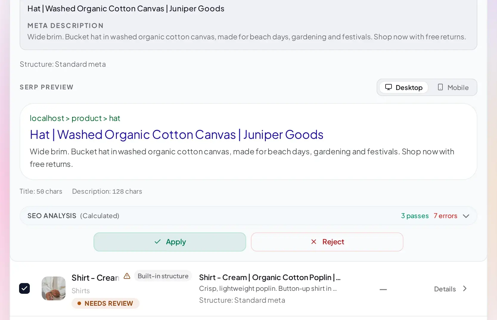
Task: Click the warning triangle icon beside Shirt - Cream
Action: pos(127,276)
